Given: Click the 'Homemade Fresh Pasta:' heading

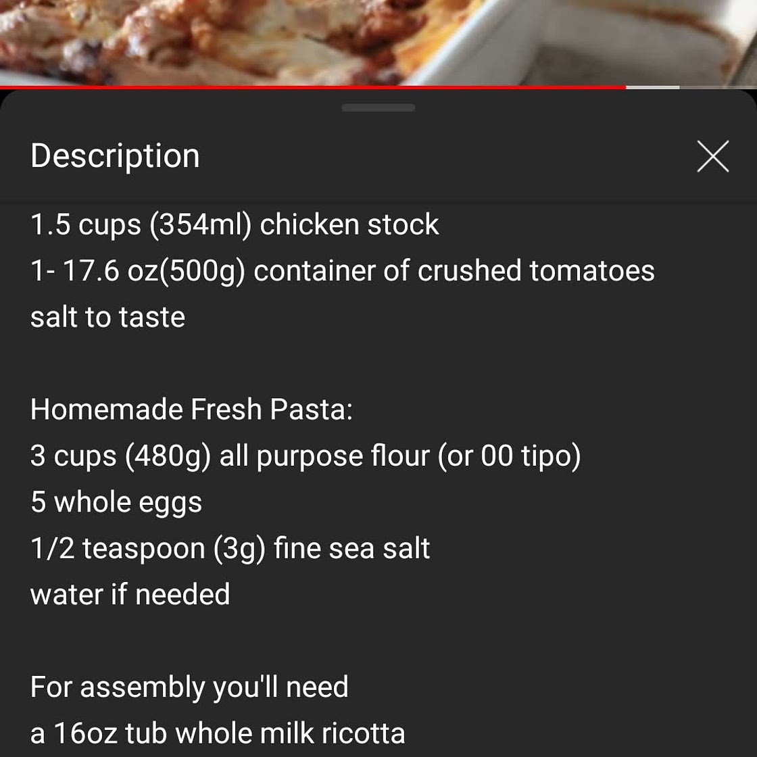Looking at the screenshot, I should click(x=191, y=410).
